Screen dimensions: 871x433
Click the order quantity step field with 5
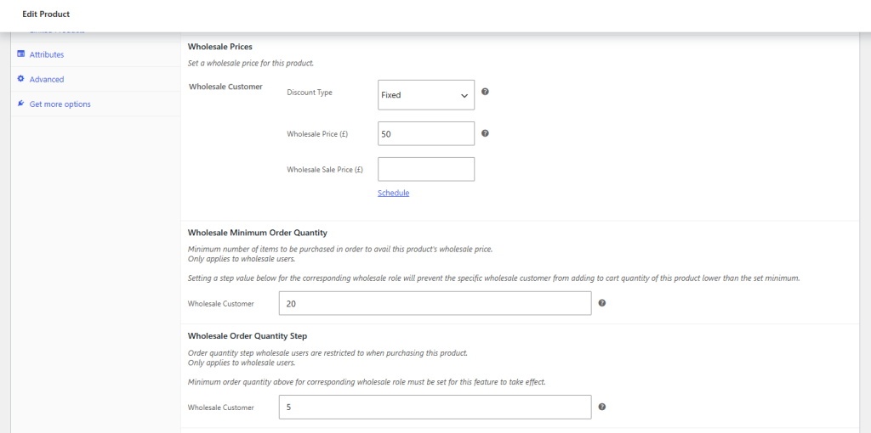coord(435,407)
